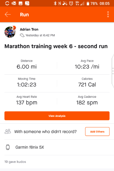
Task: Open the three-dot overflow menu
Action: point(108,14)
